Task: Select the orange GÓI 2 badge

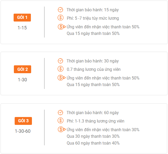Action: 23,69
